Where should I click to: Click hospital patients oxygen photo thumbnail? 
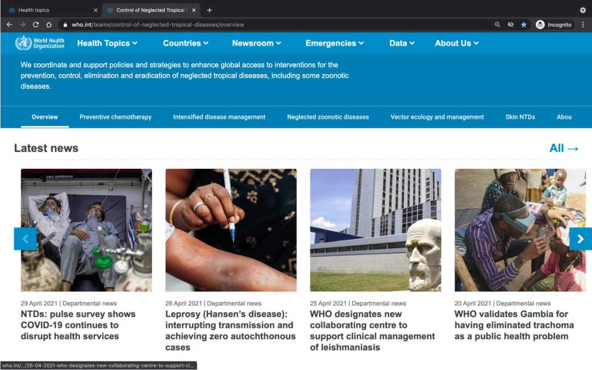click(x=87, y=230)
